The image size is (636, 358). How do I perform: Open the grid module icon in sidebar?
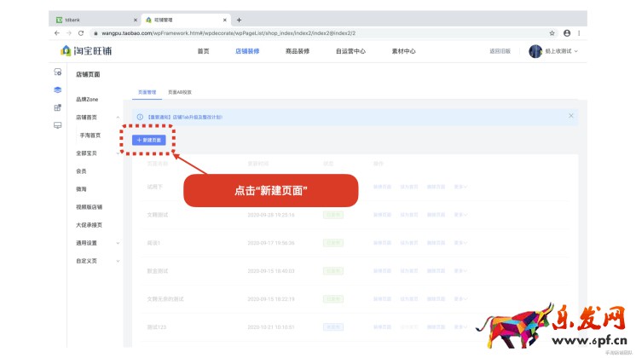pos(57,107)
